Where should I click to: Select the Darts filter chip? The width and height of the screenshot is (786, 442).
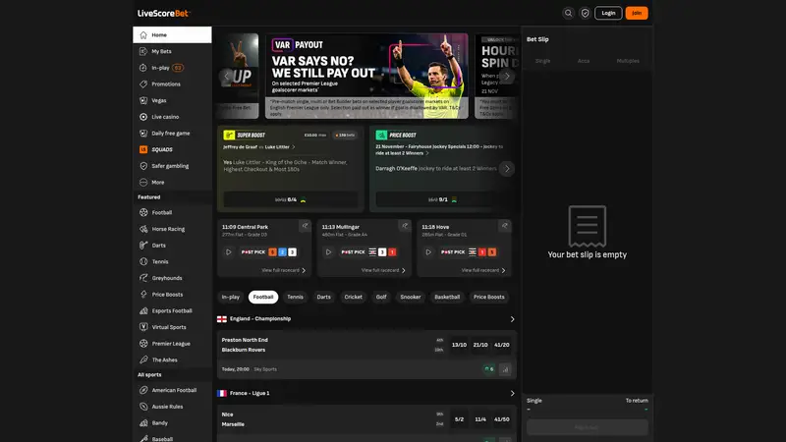click(324, 298)
